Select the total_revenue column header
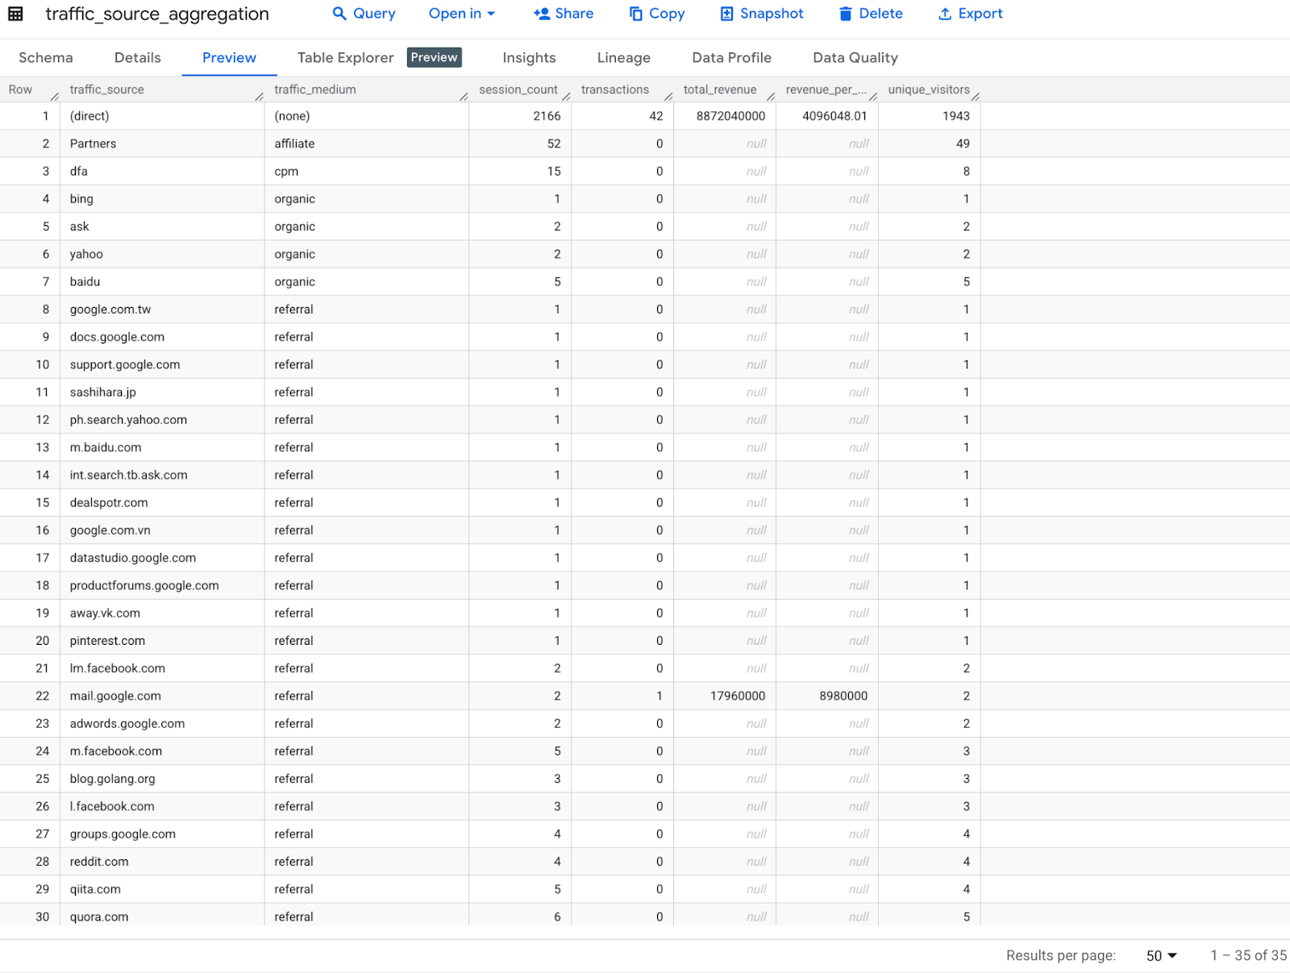Image resolution: width=1290 pixels, height=973 pixels. pyautogui.click(x=719, y=89)
